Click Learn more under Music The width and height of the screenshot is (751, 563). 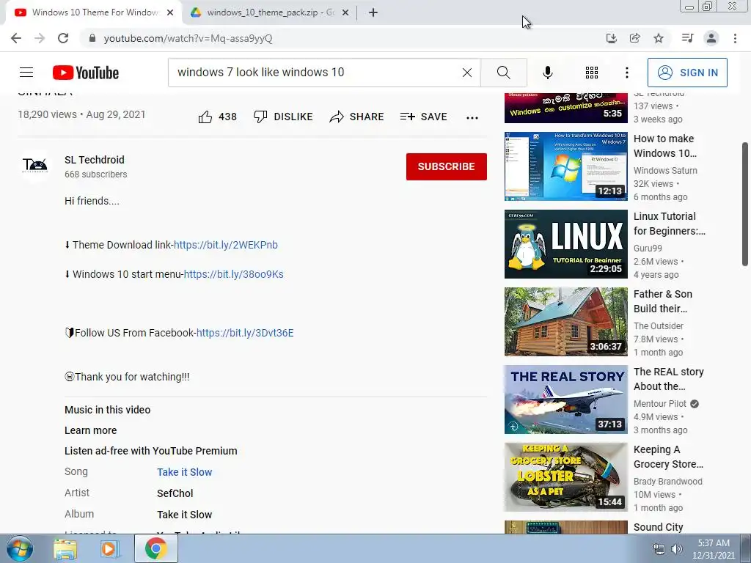tap(90, 430)
